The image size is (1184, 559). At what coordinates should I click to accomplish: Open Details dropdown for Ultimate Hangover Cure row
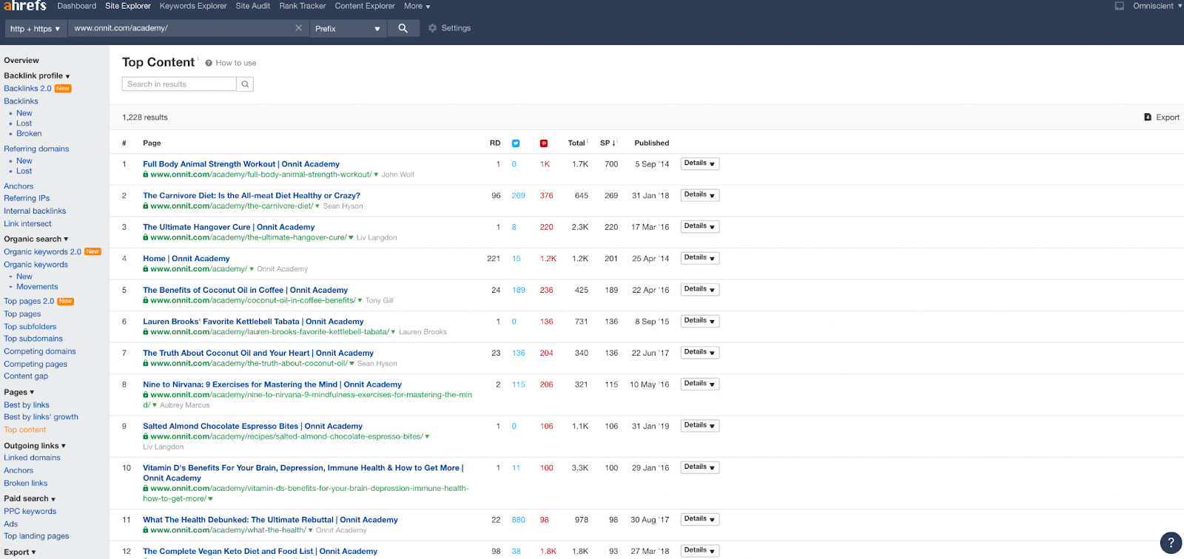click(x=700, y=226)
